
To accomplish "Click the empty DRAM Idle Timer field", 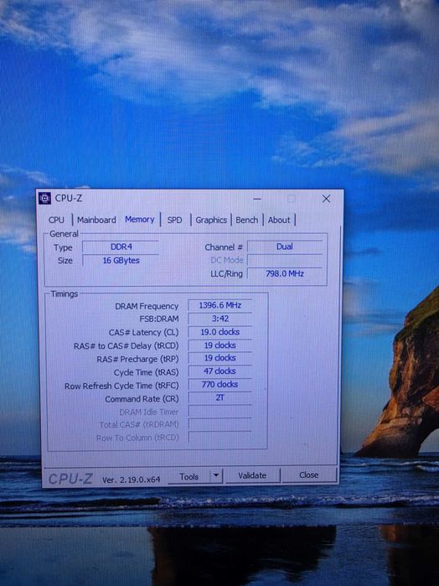I will point(219,412).
